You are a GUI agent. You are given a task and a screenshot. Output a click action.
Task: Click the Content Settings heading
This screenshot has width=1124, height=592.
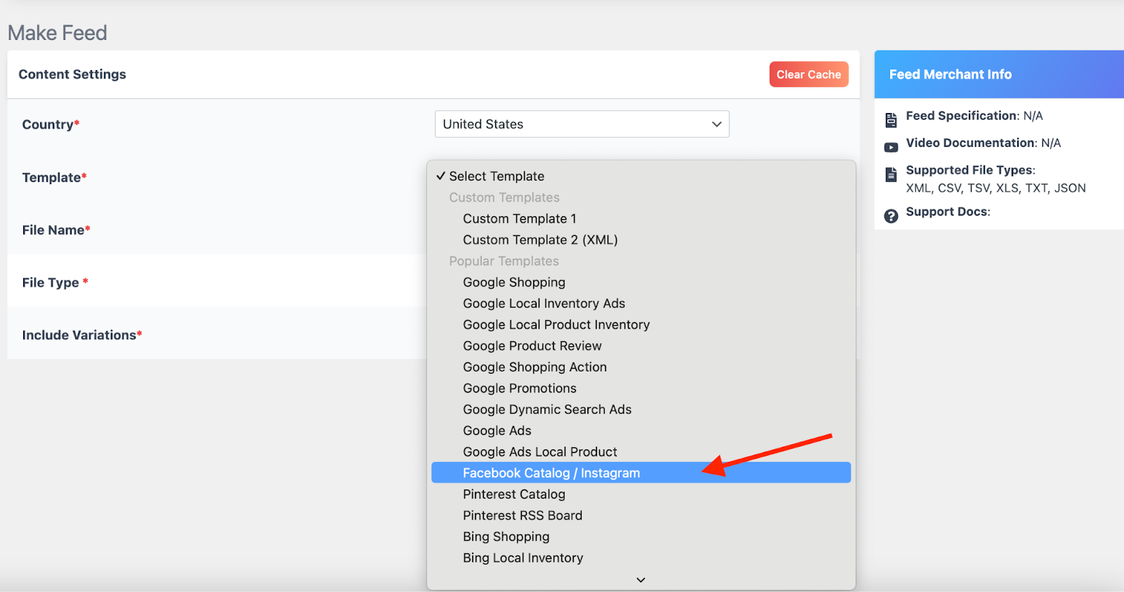[x=72, y=74]
